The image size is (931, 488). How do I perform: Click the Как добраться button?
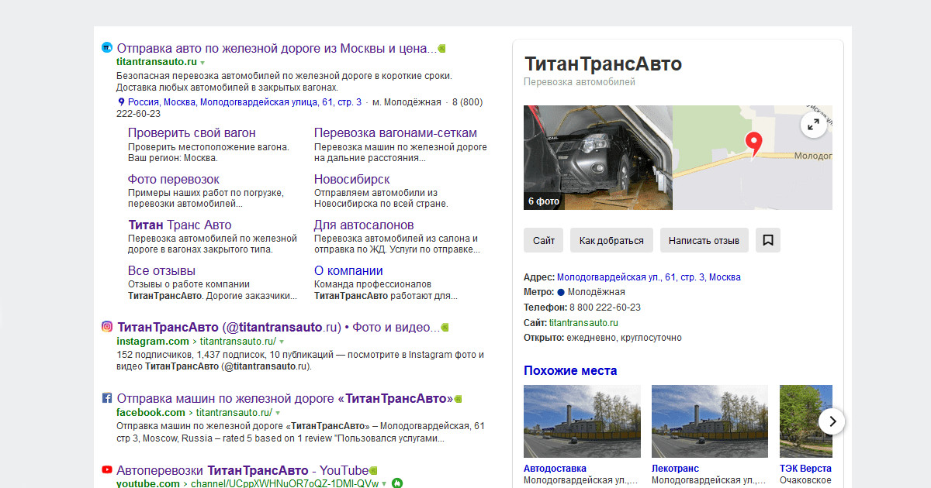[611, 240]
